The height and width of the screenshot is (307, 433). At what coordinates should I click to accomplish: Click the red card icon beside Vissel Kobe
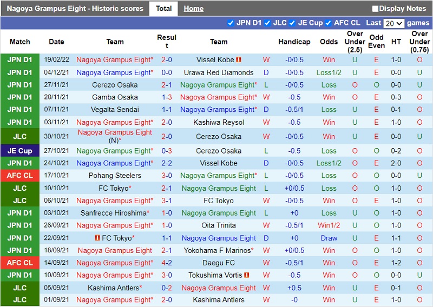click(x=239, y=60)
